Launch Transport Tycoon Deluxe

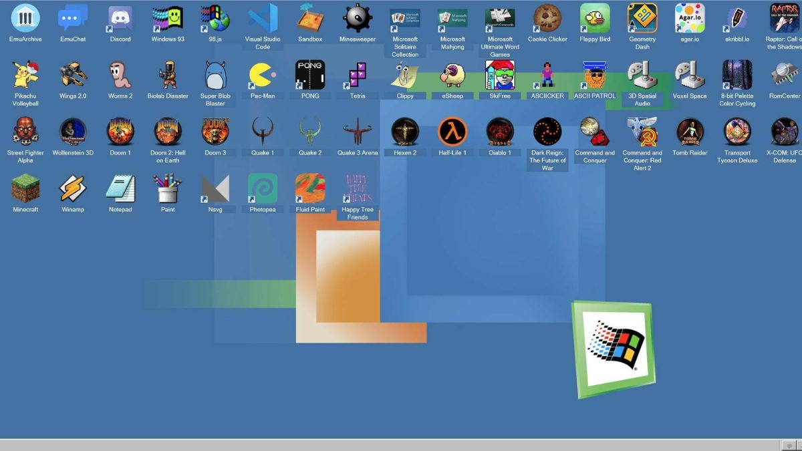click(x=737, y=132)
